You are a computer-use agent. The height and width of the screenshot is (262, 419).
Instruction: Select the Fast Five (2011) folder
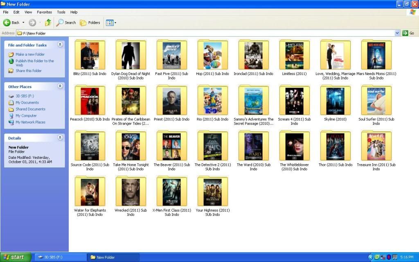point(171,60)
